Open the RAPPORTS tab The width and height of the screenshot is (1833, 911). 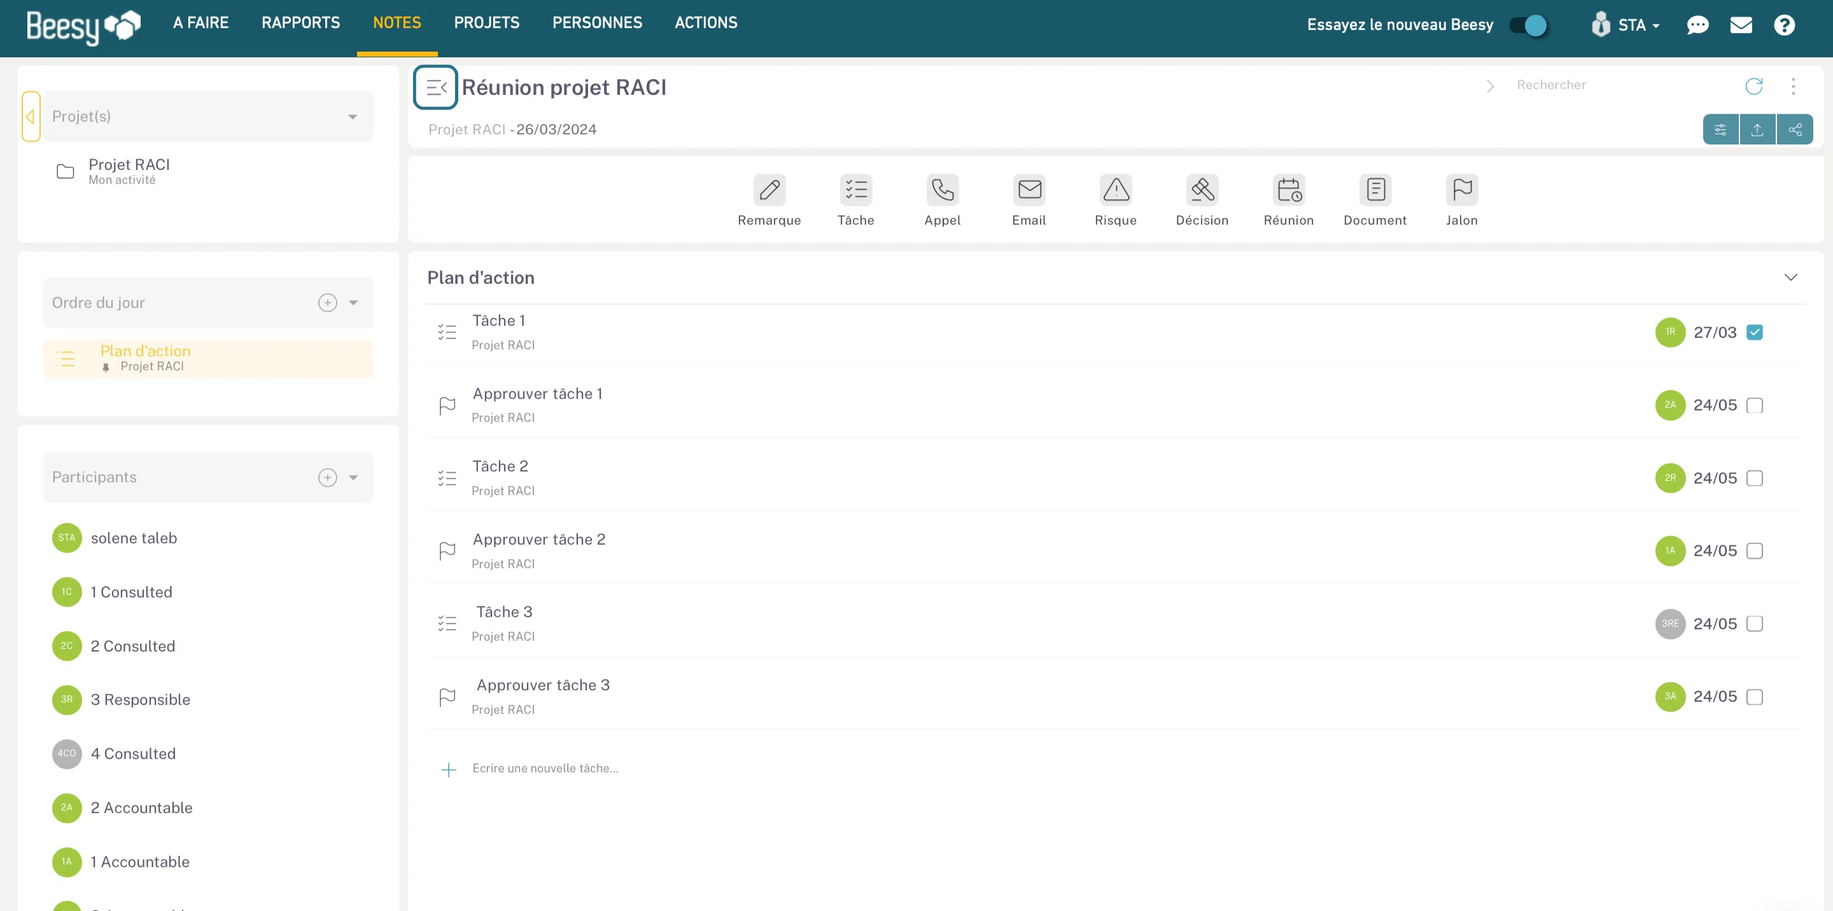301,23
